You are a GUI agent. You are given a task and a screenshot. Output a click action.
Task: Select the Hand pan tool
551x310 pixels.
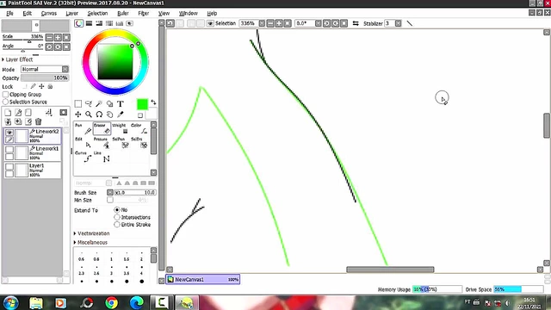[109, 115]
